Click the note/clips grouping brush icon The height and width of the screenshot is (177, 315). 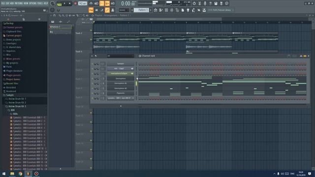click(102, 10)
